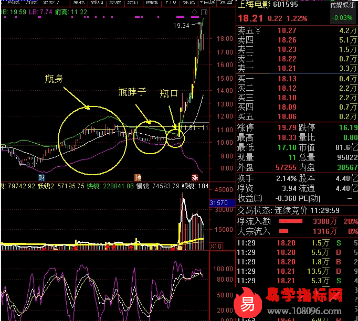
Task: Click the -0.03% sector change value
Action: [x=342, y=17]
